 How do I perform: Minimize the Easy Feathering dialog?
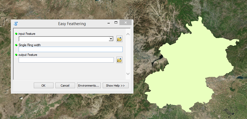[x=109, y=23]
